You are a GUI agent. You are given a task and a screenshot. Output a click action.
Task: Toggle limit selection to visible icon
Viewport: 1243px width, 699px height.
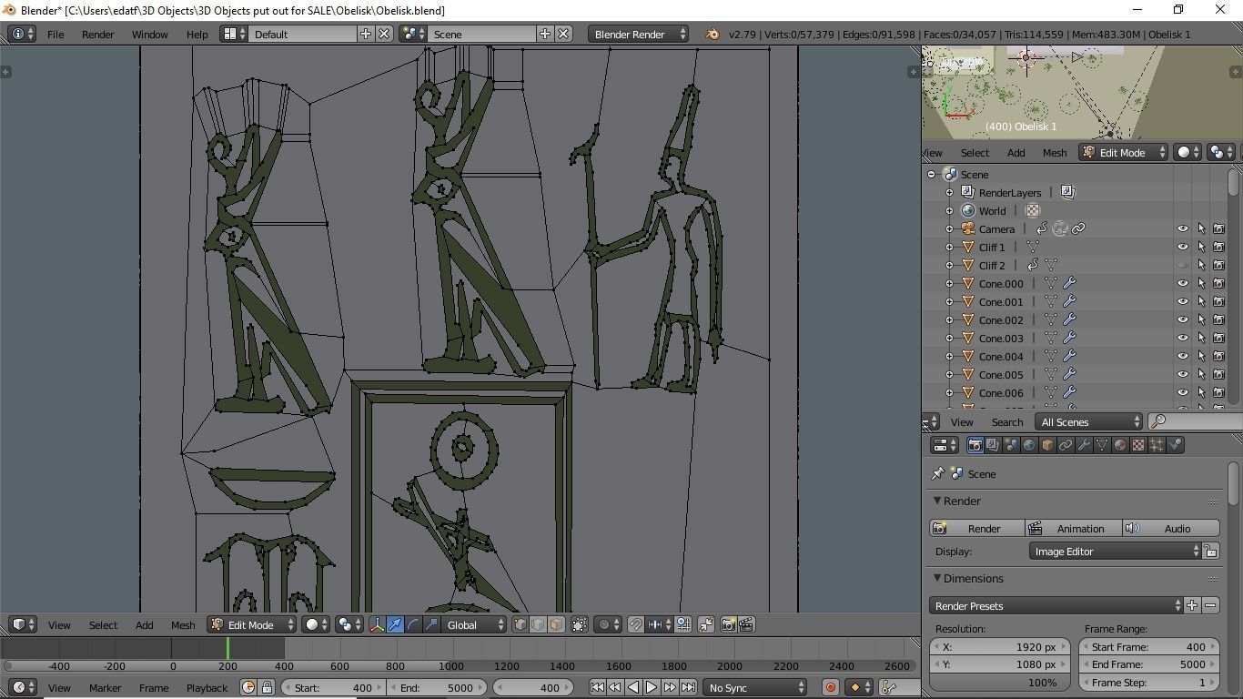click(580, 625)
